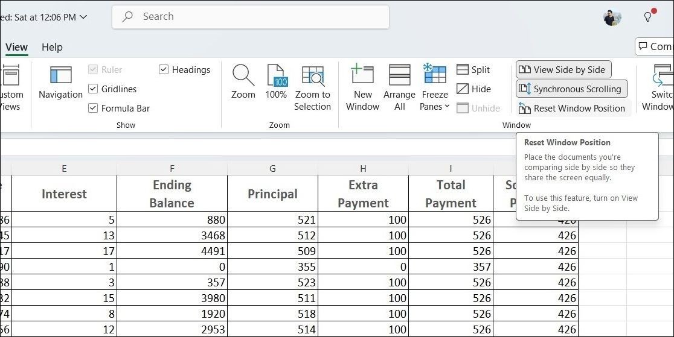Toggle Synchronous Scrolling
The width and height of the screenshot is (674, 337).
pos(572,89)
